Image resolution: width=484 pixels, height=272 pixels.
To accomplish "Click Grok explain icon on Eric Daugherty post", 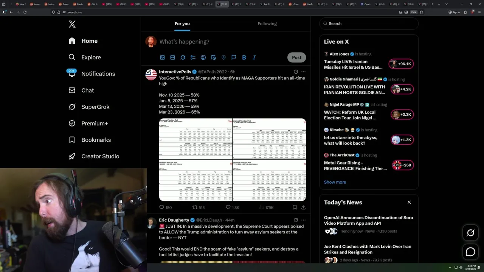I will point(296,220).
